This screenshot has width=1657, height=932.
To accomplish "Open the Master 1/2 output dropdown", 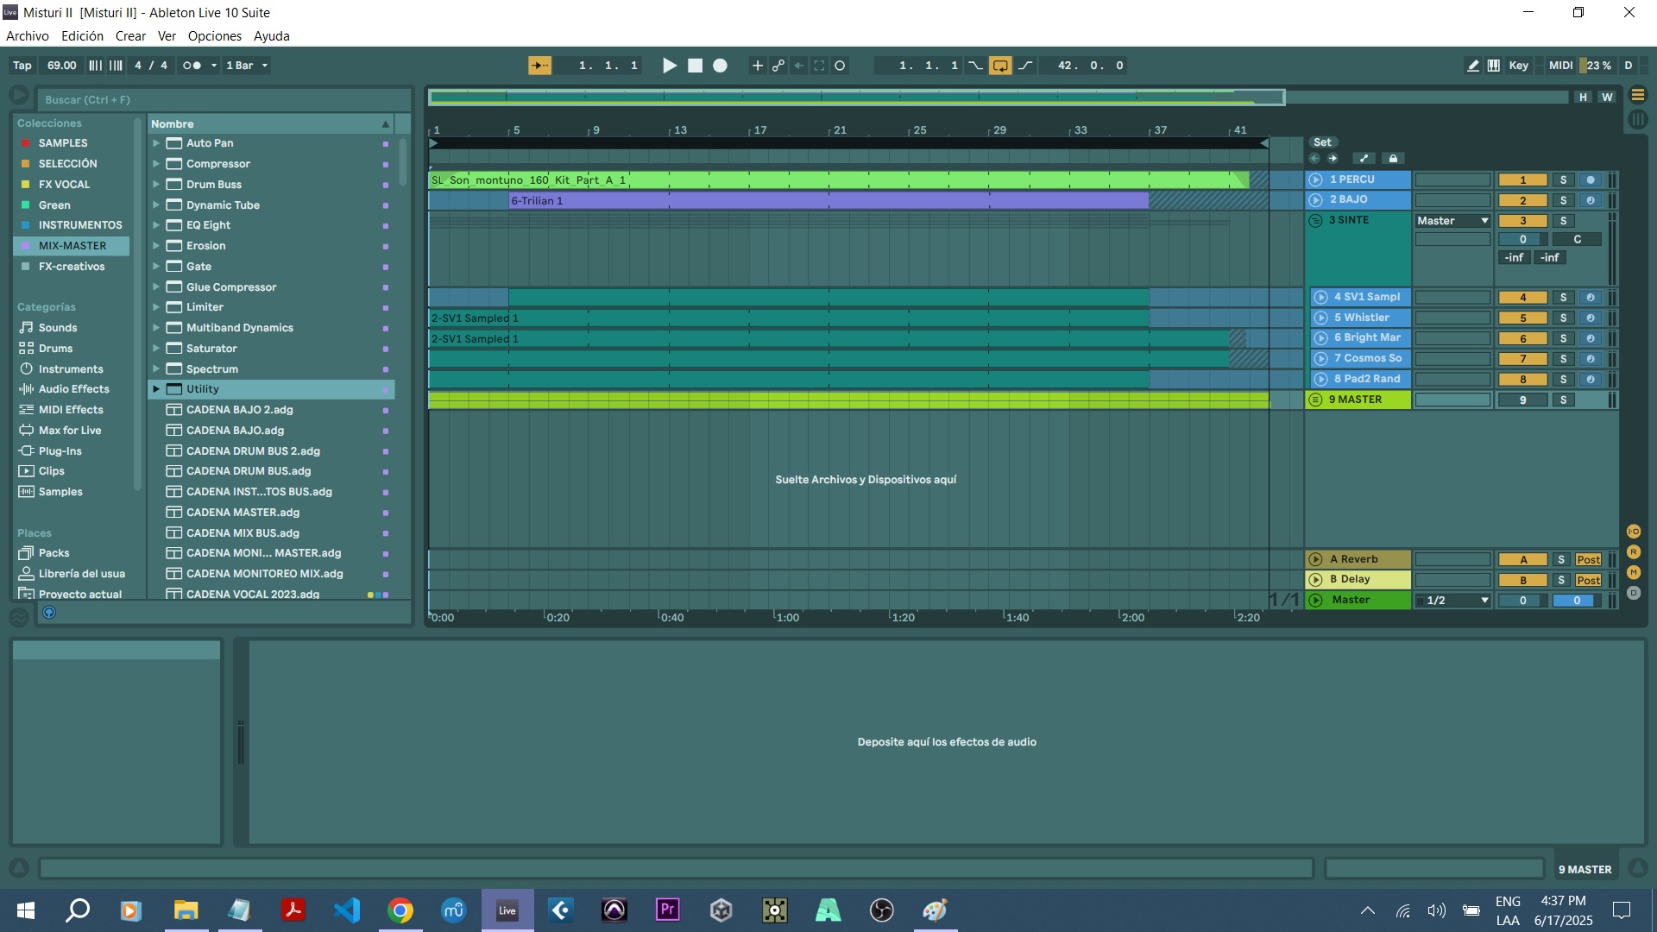I will 1452,601.
